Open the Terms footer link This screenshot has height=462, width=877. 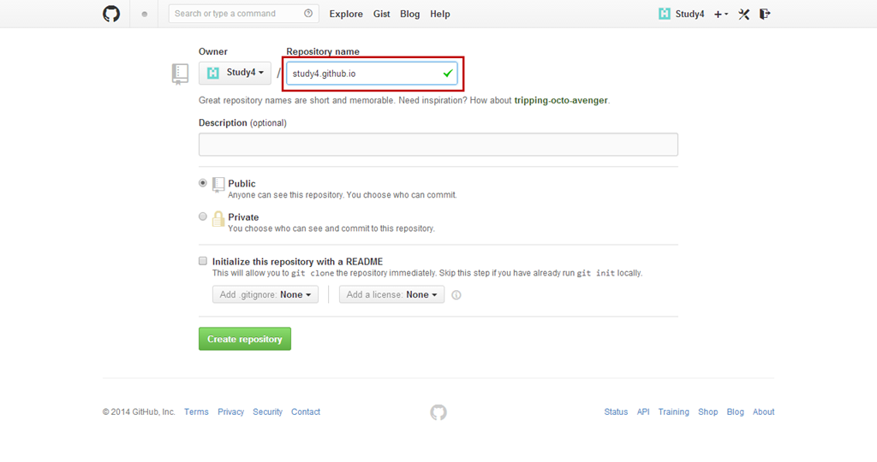196,412
